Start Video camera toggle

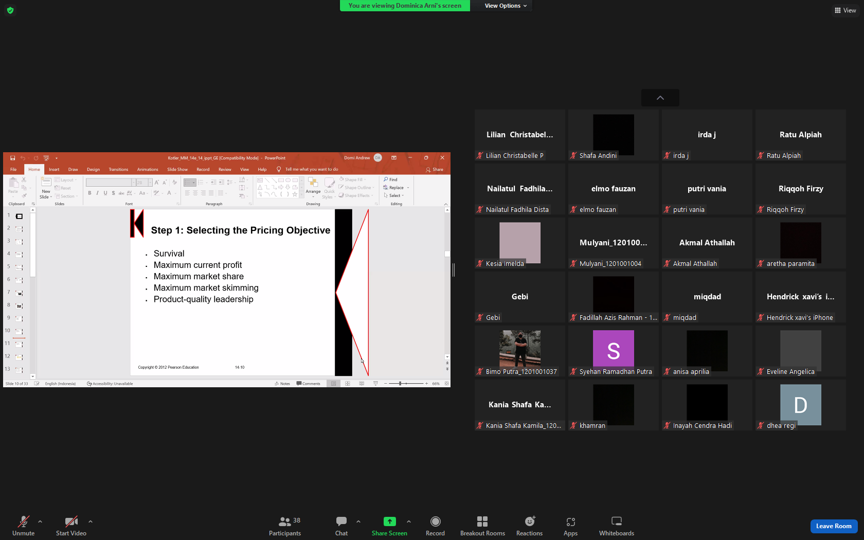coord(71,521)
